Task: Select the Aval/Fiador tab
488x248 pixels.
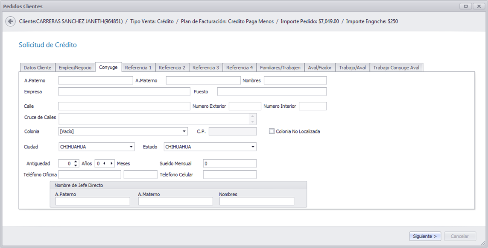Action: tap(320, 68)
